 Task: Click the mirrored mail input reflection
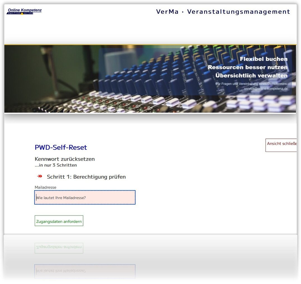85,271
